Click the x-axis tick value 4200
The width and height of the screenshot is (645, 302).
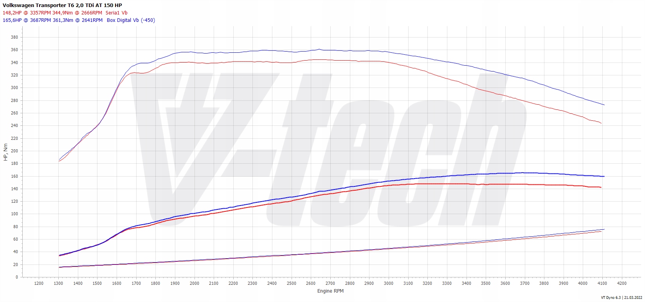click(622, 284)
